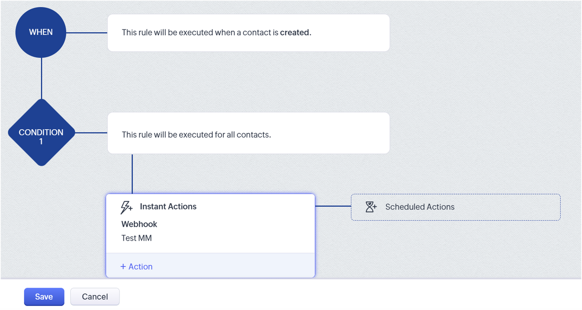582x310 pixels.
Task: Open the all contacts condition card
Action: pyautogui.click(x=248, y=133)
